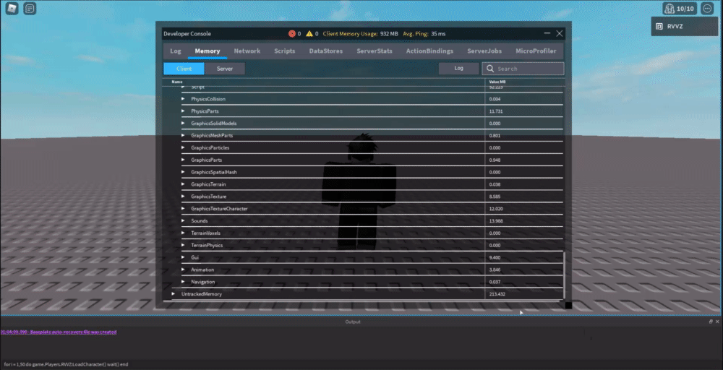Screen dimensions: 723x370
Task: Expand the GraphicsTexture memory row
Action: 183,197
